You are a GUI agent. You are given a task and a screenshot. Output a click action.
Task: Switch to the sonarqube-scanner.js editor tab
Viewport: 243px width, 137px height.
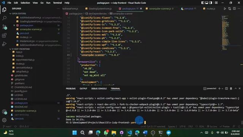tap(160, 9)
